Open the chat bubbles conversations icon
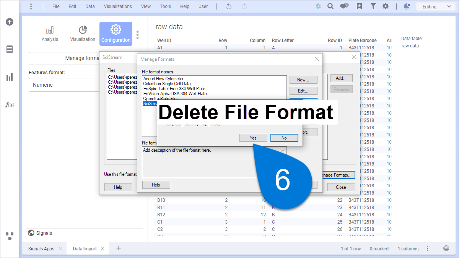The image size is (459, 258). coord(344,6)
